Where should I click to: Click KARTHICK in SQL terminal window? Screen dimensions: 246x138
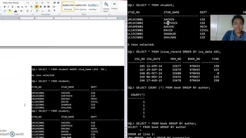click(171, 23)
